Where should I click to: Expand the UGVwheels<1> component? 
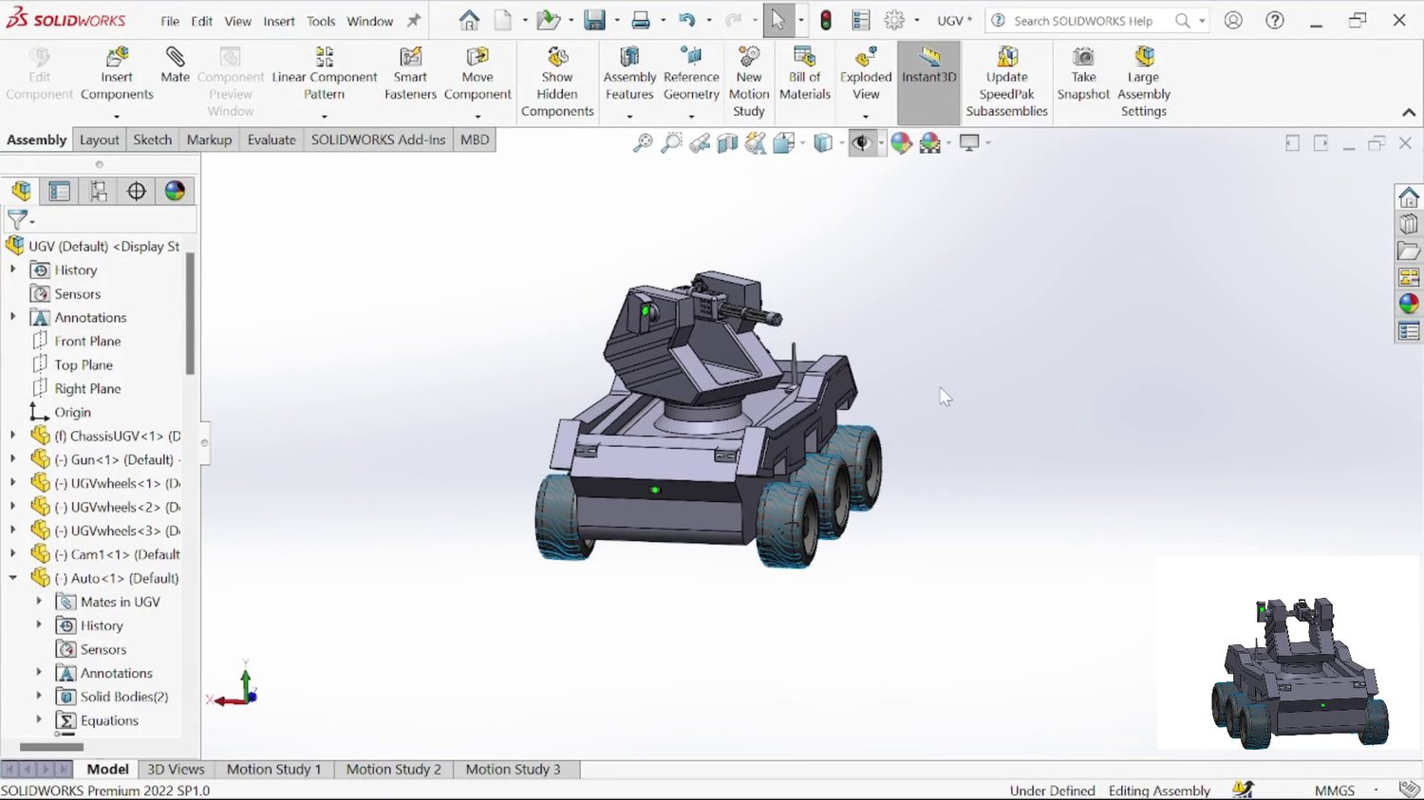click(x=13, y=483)
